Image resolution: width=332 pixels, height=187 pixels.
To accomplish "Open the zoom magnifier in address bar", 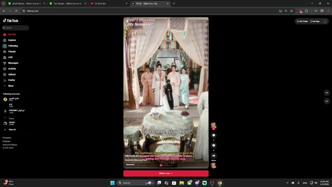I will 286,11.
